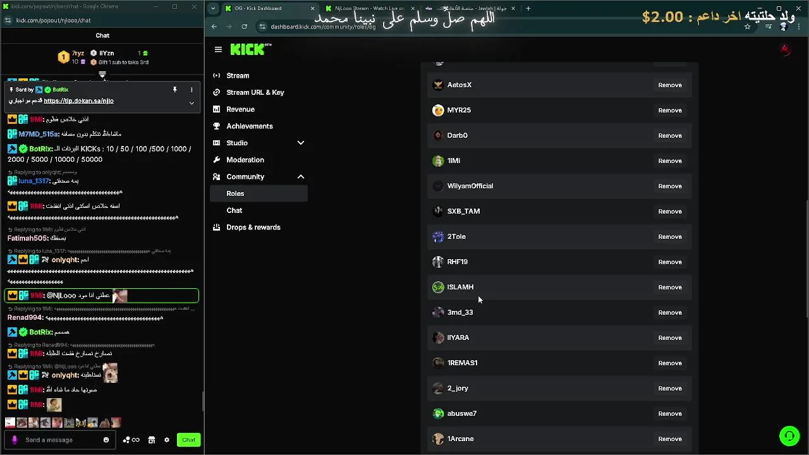Click the Drops & rewards gift icon

coord(217,227)
